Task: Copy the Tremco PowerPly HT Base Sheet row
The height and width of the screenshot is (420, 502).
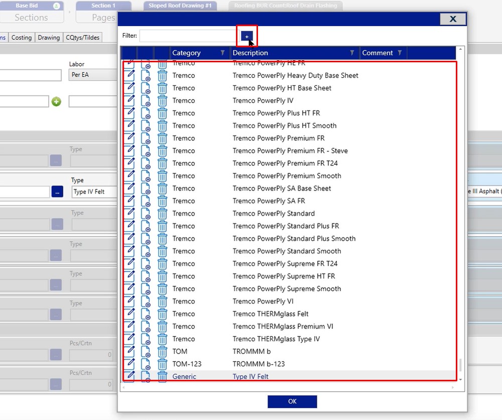Action: click(x=146, y=88)
